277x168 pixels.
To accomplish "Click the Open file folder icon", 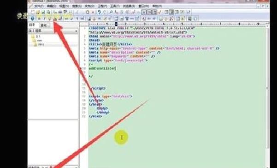I will [38, 12].
